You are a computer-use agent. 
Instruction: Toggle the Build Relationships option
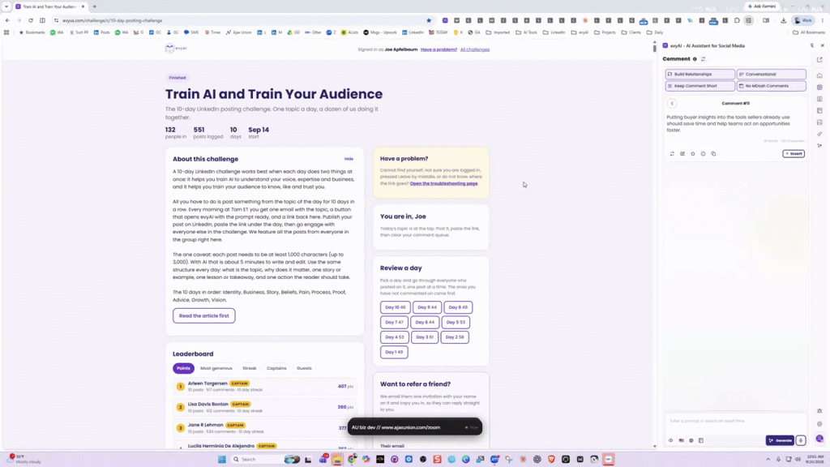pyautogui.click(x=700, y=74)
